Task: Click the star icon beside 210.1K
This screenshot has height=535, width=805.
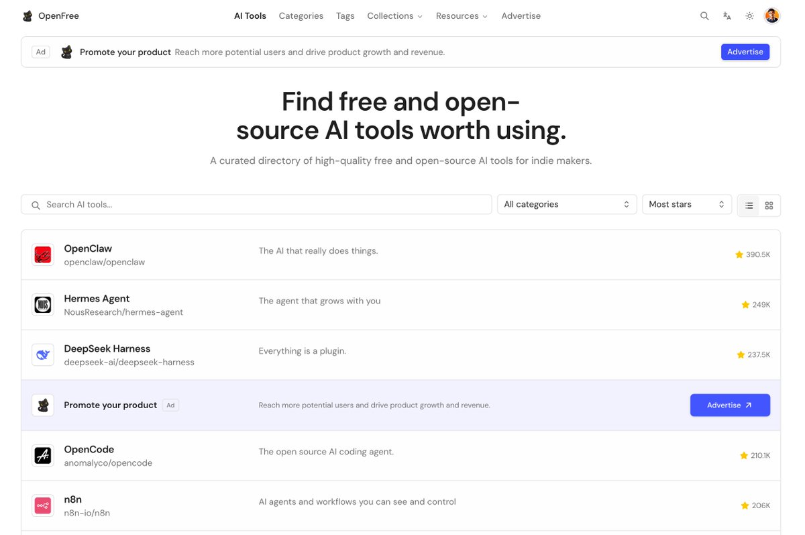Action: click(x=744, y=456)
